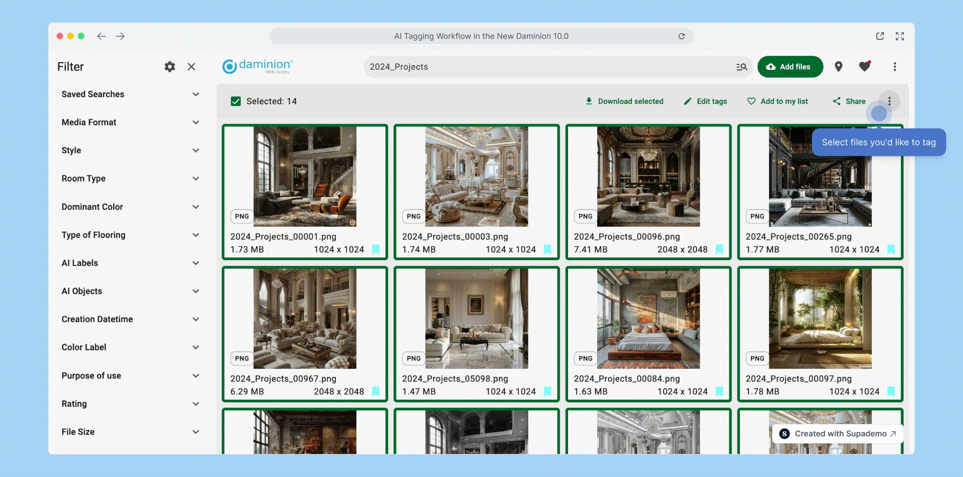Click the Share icon in the selection bar
963x477 pixels.
pyautogui.click(x=837, y=101)
